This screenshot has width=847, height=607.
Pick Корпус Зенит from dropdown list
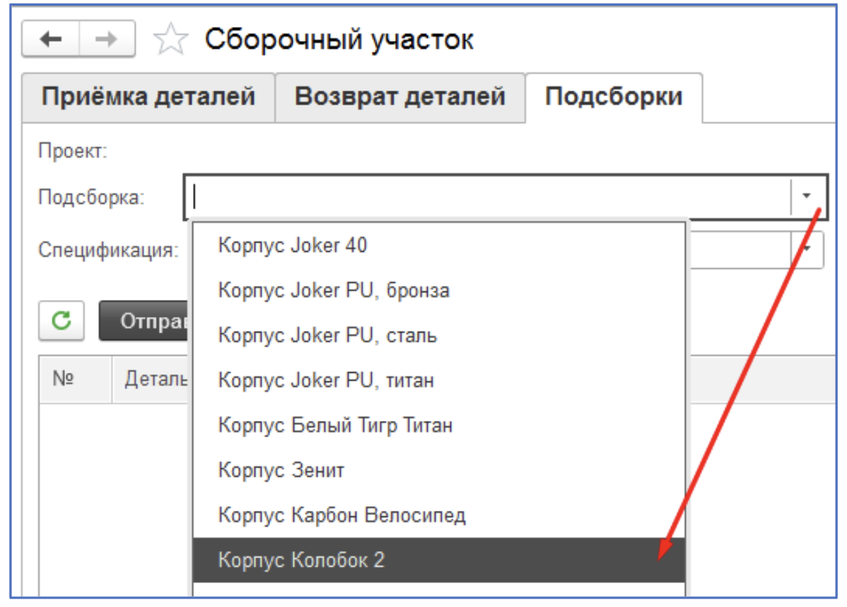pos(281,470)
